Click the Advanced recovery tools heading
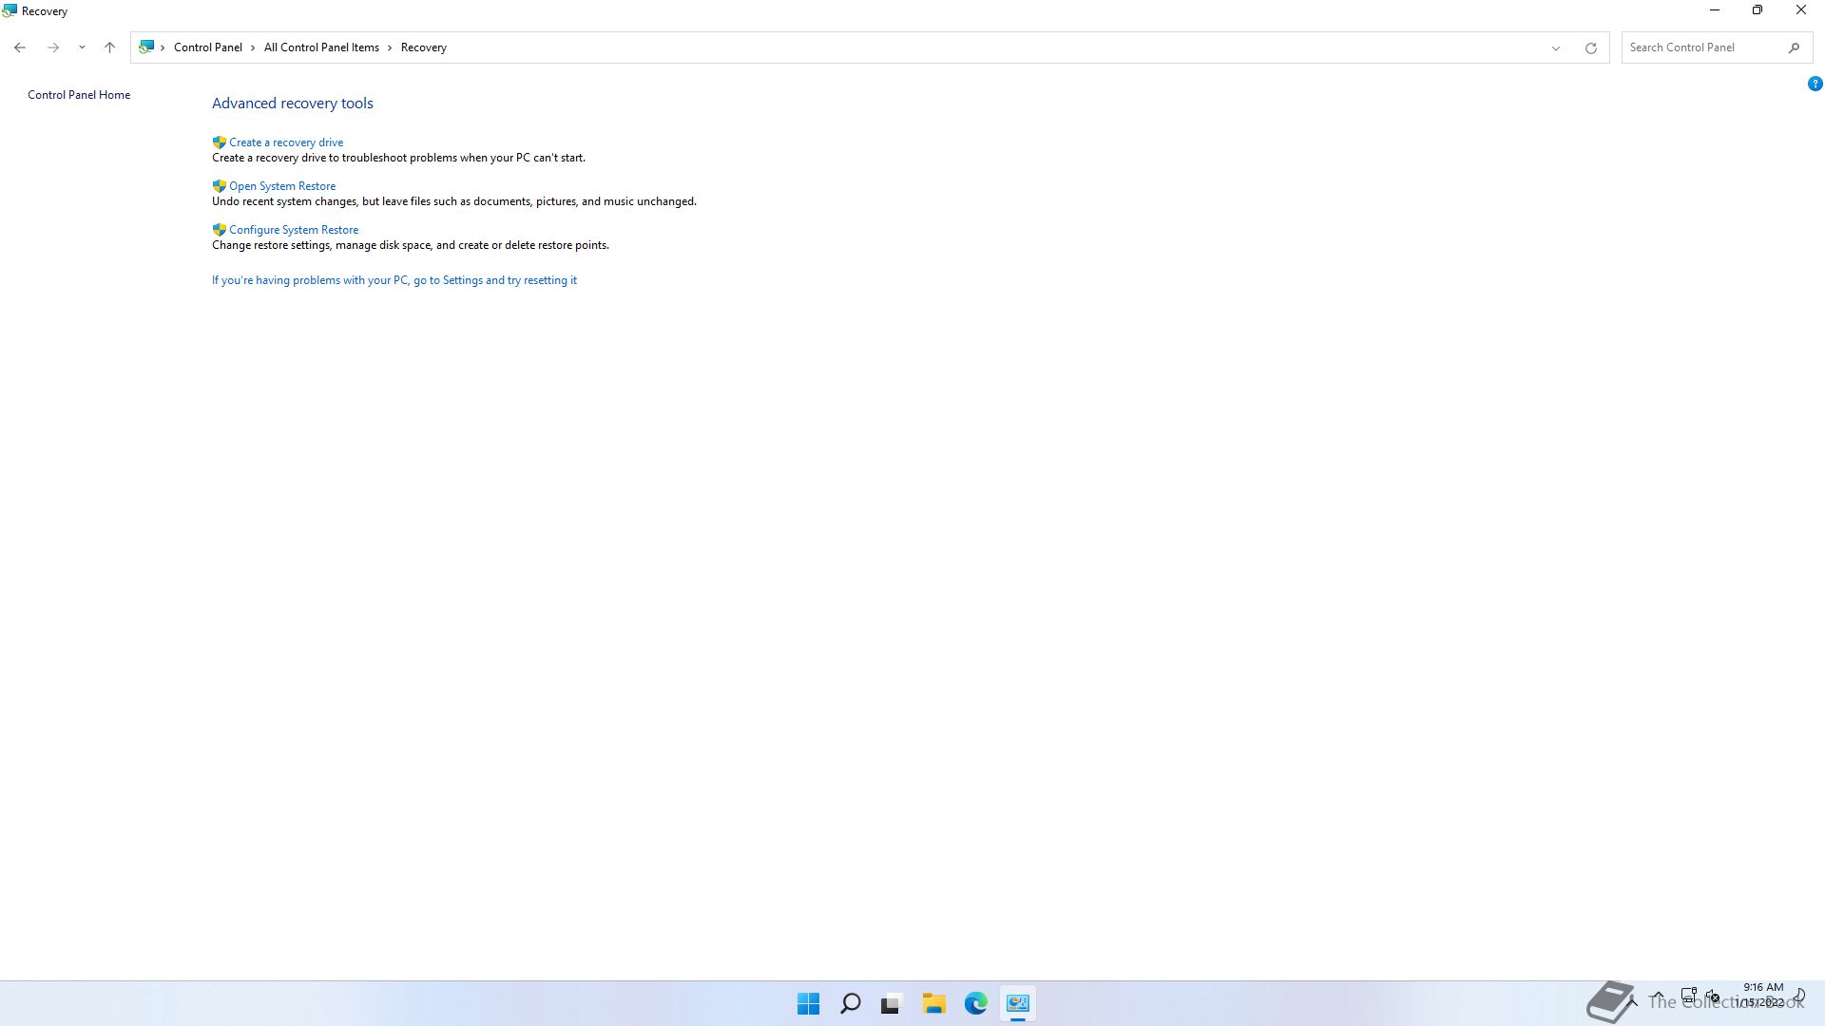The height and width of the screenshot is (1026, 1825). (x=293, y=104)
